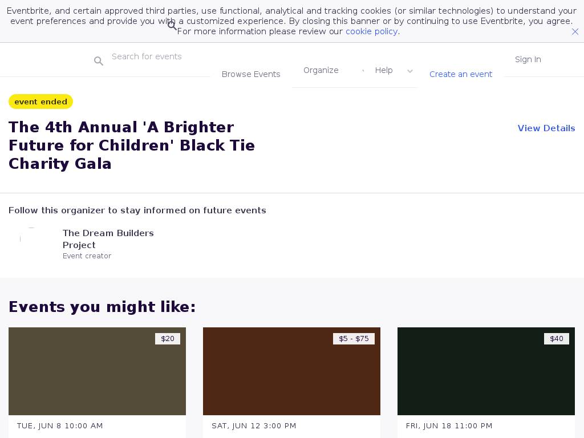Click the gray magnifier icon beside search field
Viewport: 584px width, 438px height.
[x=99, y=61]
